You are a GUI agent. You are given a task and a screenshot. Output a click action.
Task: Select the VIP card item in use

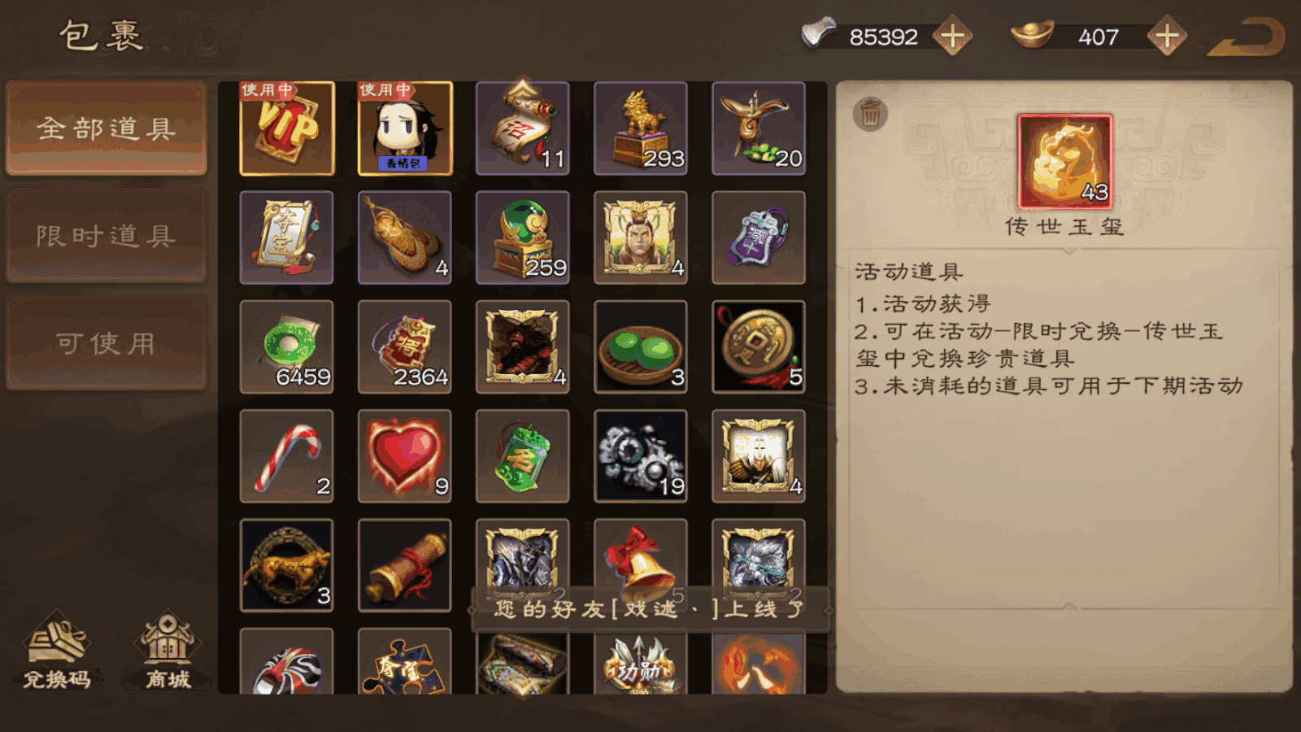click(x=287, y=129)
